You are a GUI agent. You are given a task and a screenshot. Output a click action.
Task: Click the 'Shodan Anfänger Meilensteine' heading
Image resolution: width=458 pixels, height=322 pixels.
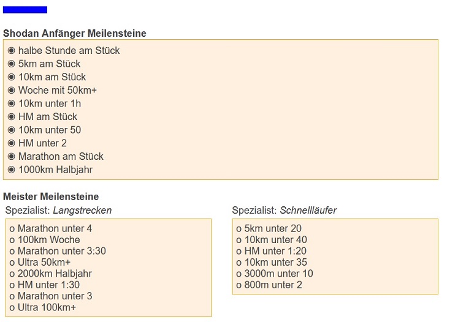[75, 33]
